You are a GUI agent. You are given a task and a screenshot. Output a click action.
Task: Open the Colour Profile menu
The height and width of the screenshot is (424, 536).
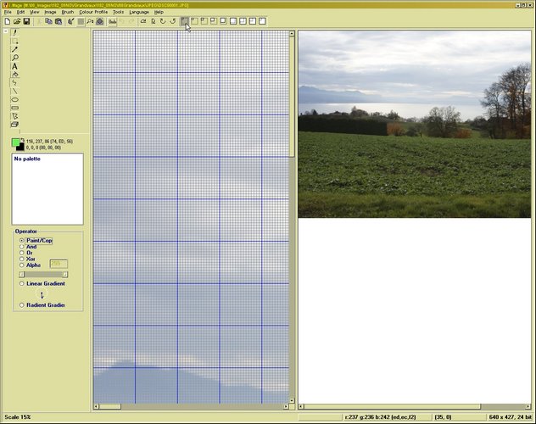pyautogui.click(x=93, y=12)
